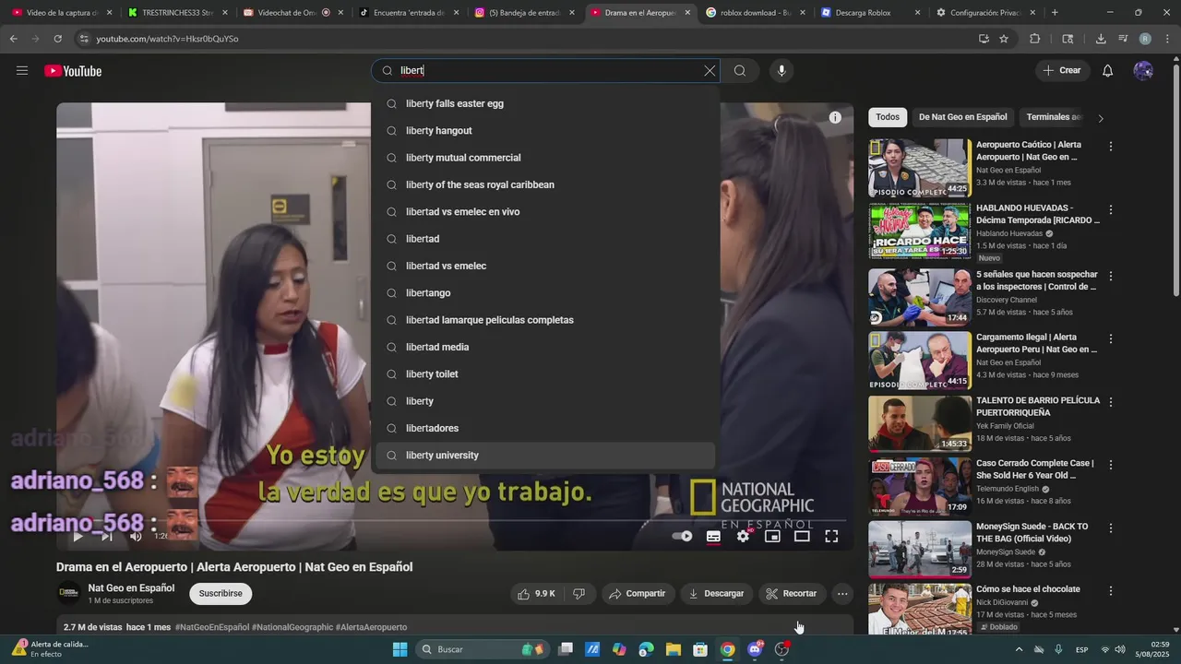Select suggestion 'liberty hangout'
The image size is (1181, 664).
click(545, 131)
